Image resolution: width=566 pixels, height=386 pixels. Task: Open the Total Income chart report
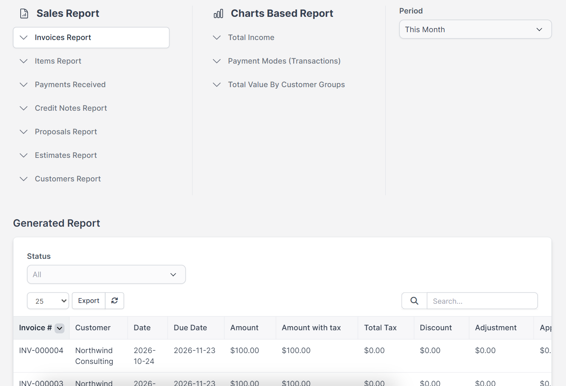point(251,37)
